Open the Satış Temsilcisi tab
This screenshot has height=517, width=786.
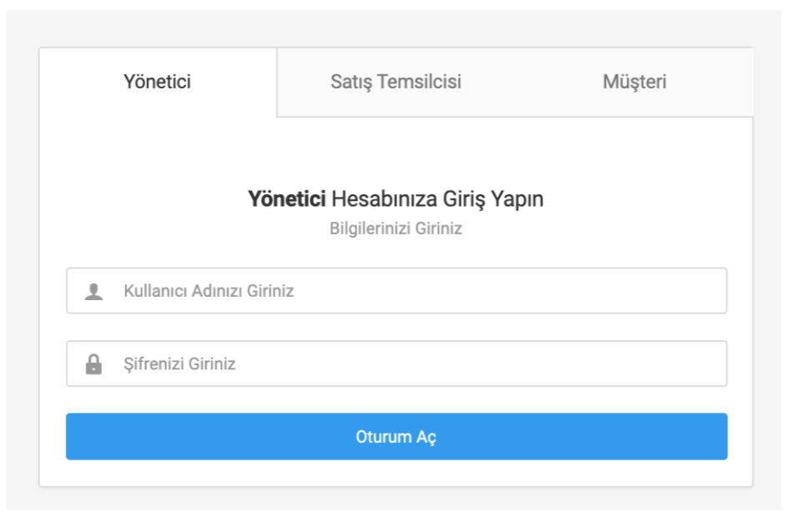(x=396, y=83)
